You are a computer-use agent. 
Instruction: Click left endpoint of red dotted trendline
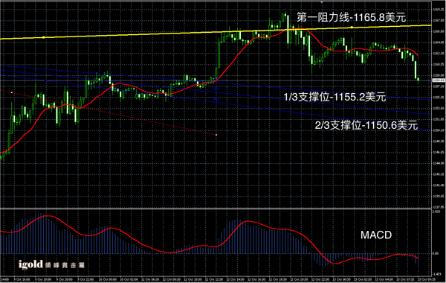pyautogui.click(x=12, y=92)
